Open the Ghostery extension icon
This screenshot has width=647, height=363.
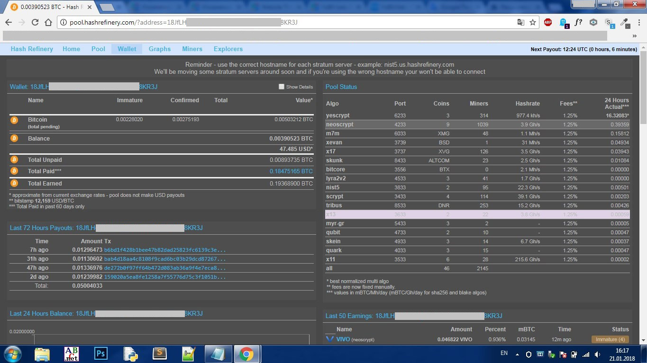(x=563, y=22)
